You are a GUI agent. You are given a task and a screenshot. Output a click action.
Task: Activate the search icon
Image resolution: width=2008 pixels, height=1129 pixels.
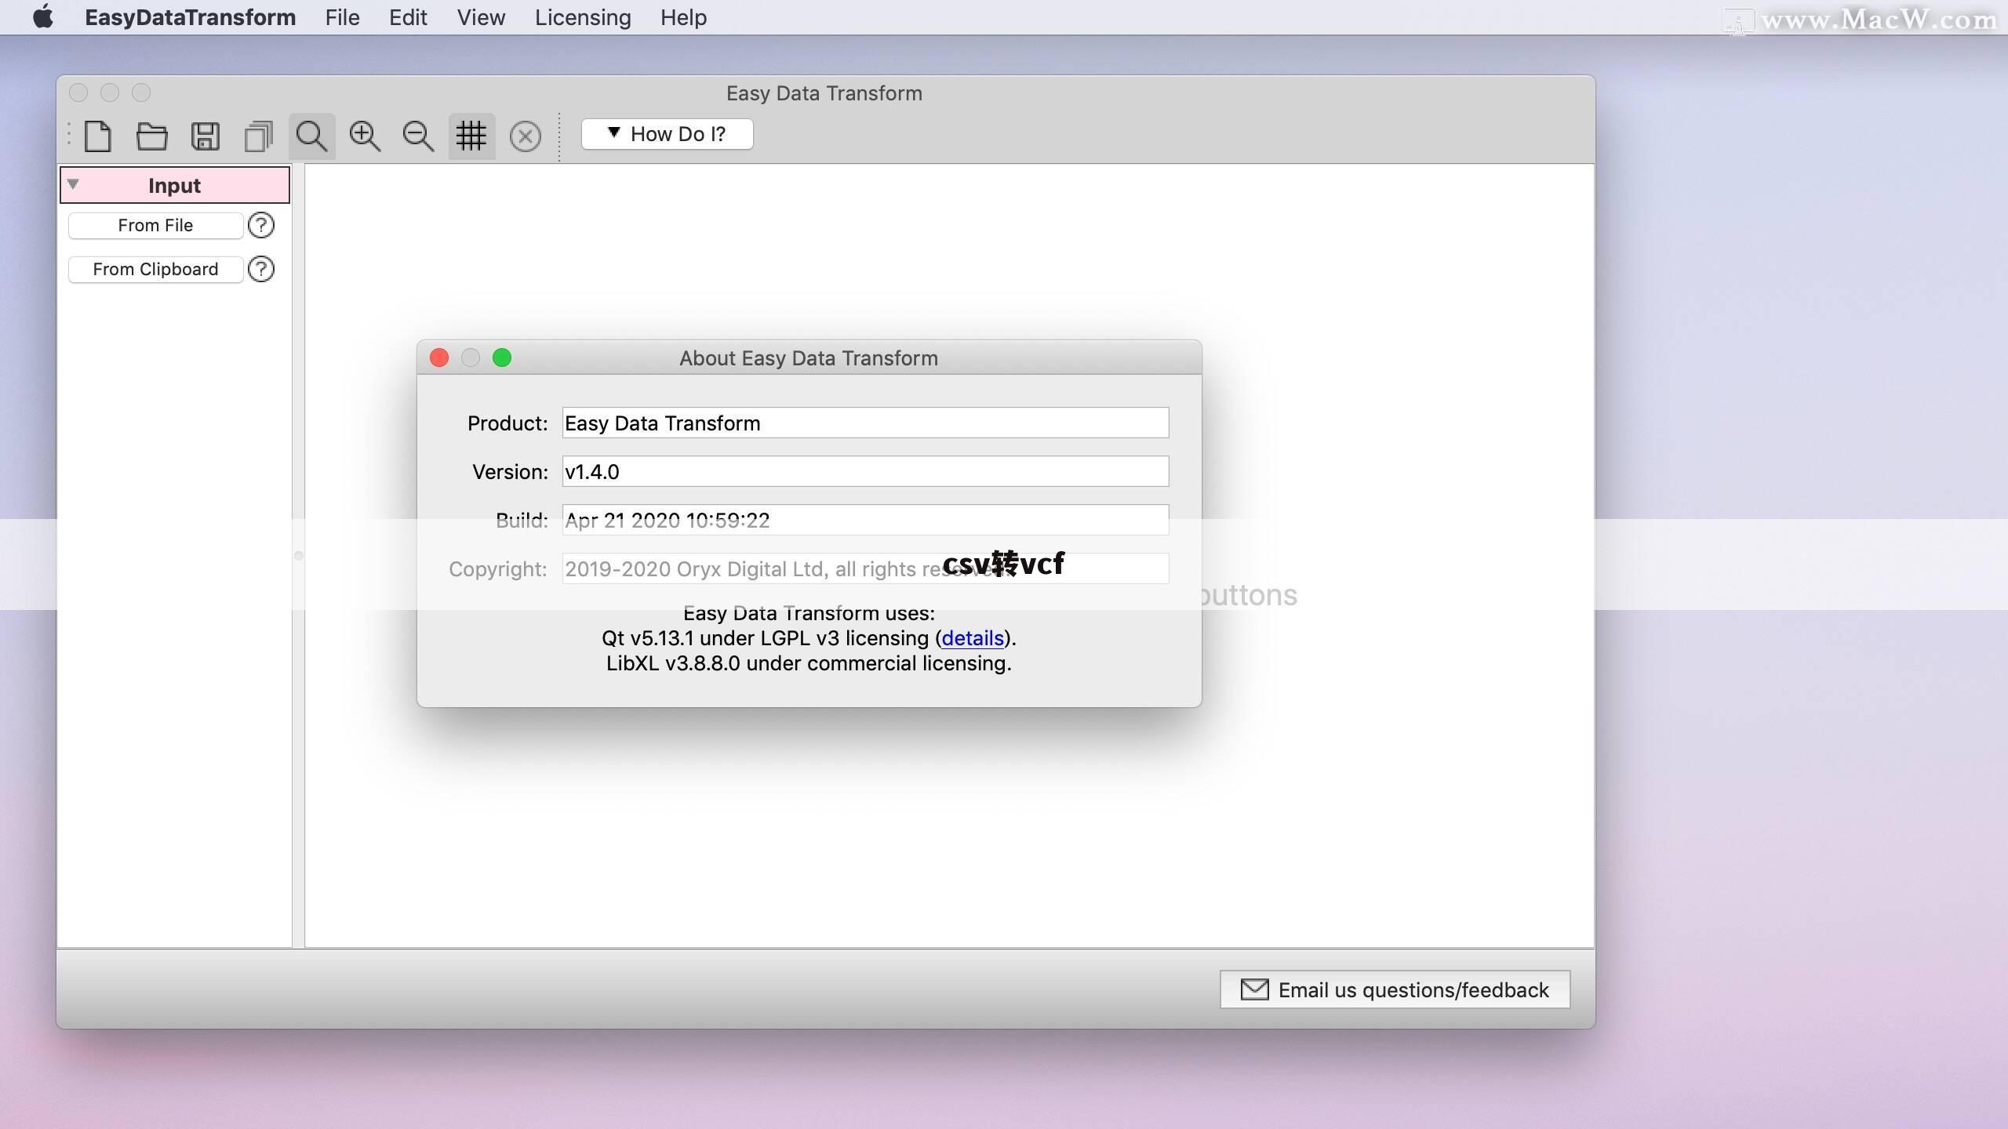[x=311, y=134]
